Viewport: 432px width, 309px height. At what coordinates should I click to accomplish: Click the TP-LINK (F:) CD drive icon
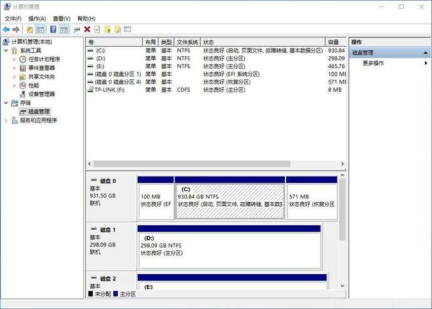point(90,89)
